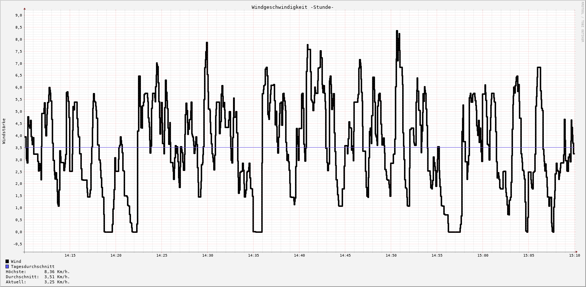
Task: Click the 9,0 y-axis tick label
Action: tap(19, 15)
